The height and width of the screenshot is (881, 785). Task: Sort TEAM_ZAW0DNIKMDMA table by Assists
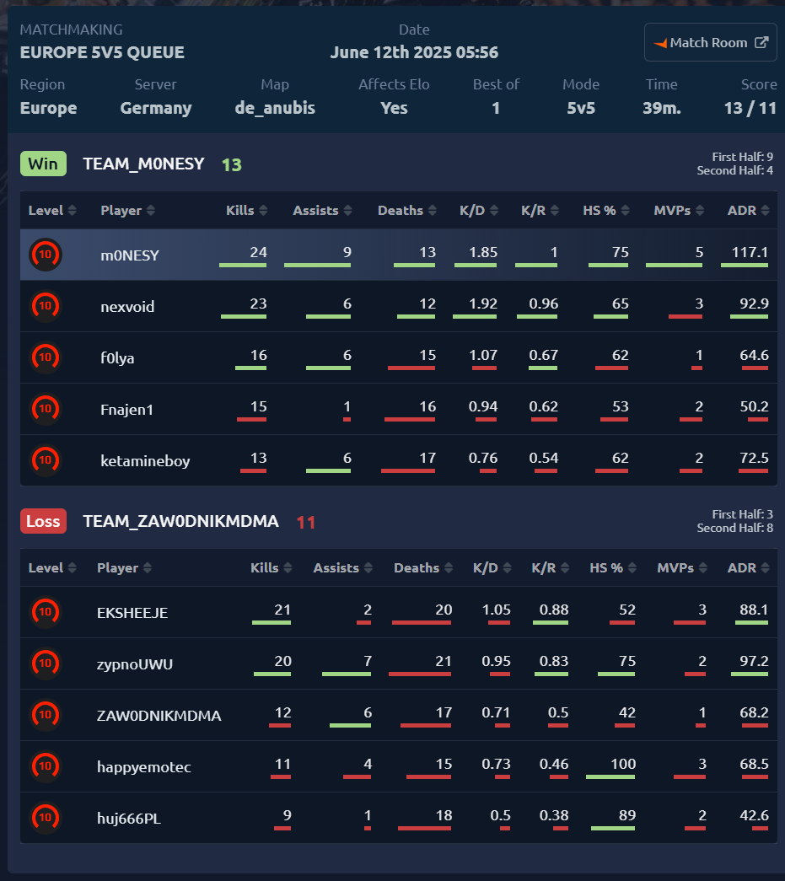[x=343, y=568]
